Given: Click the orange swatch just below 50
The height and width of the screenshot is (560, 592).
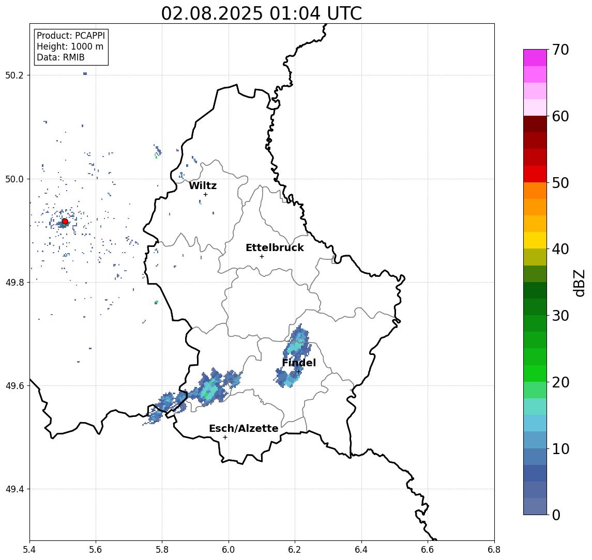Looking at the screenshot, I should pos(535,191).
